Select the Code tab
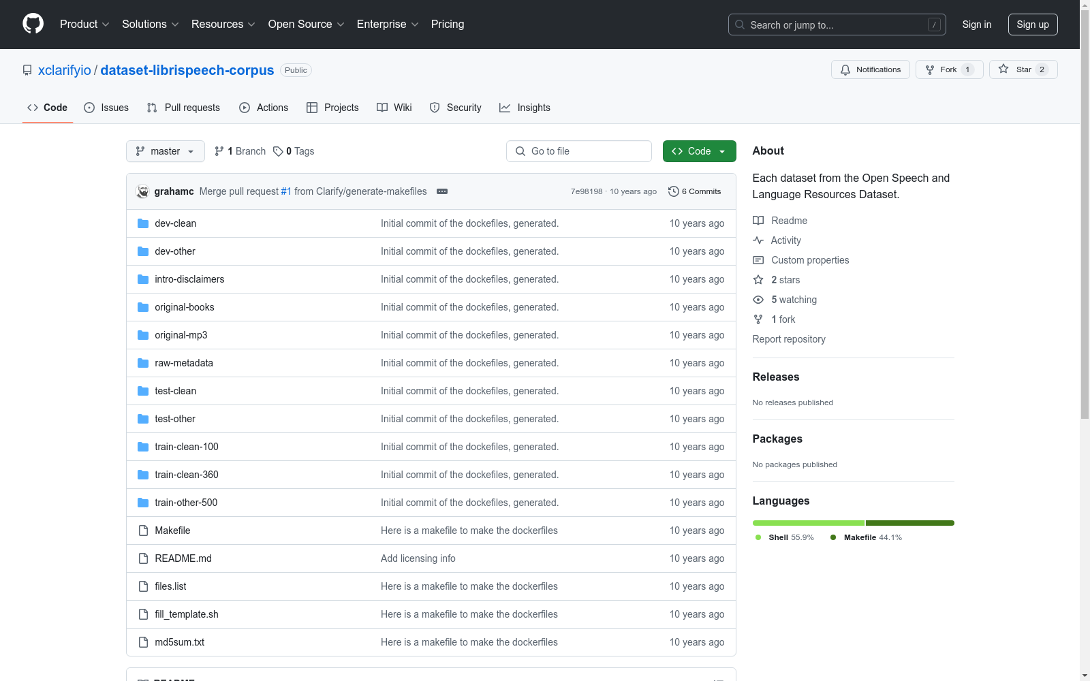The width and height of the screenshot is (1090, 681). tap(48, 108)
